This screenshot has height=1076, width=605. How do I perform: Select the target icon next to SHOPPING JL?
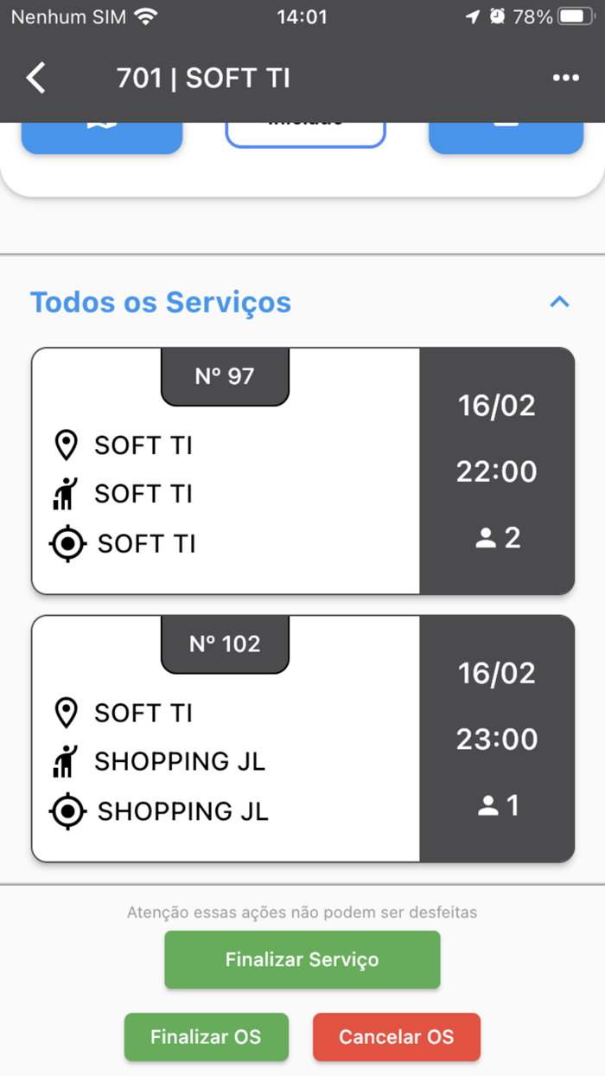click(x=66, y=810)
